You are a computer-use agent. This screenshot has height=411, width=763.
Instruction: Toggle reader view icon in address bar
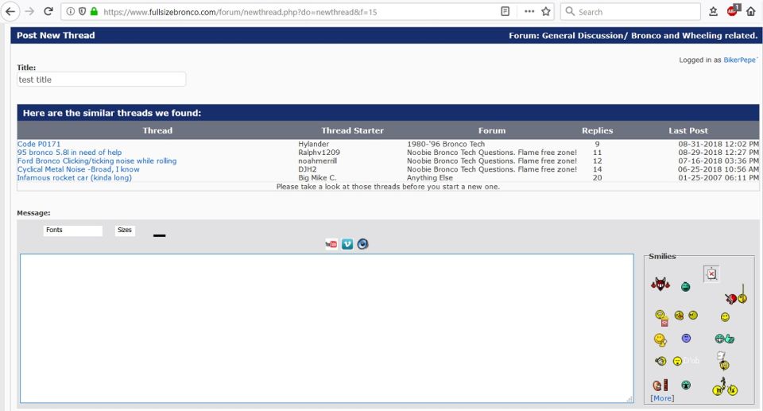505,11
